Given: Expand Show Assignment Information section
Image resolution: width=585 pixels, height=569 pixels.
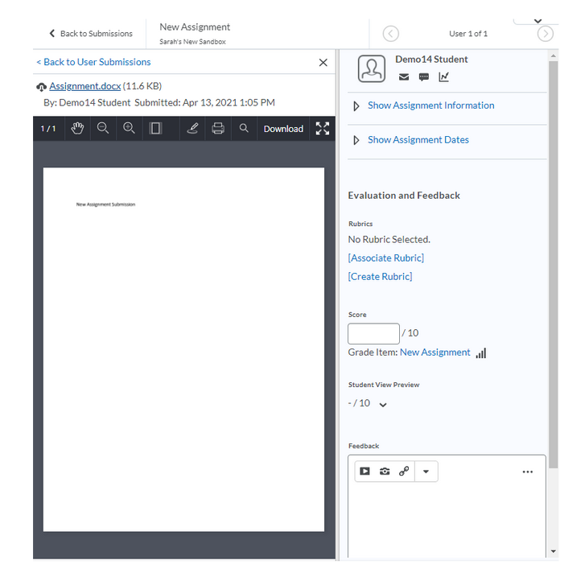Looking at the screenshot, I should 431,105.
